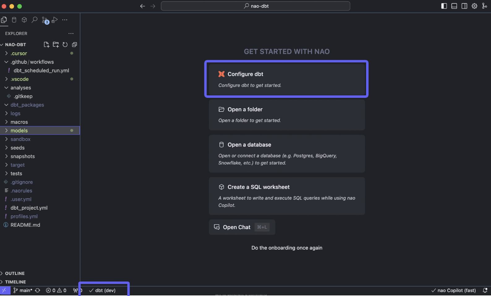Open the cube worksheet view icon
The width and height of the screenshot is (491, 296).
coord(24,20)
